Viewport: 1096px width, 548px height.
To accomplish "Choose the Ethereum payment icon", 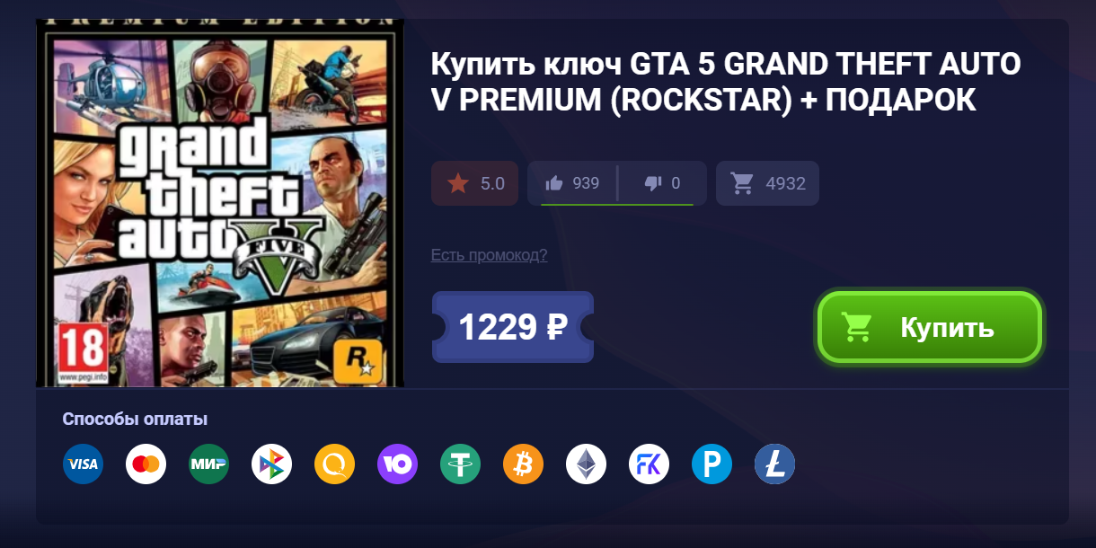I will [x=586, y=464].
